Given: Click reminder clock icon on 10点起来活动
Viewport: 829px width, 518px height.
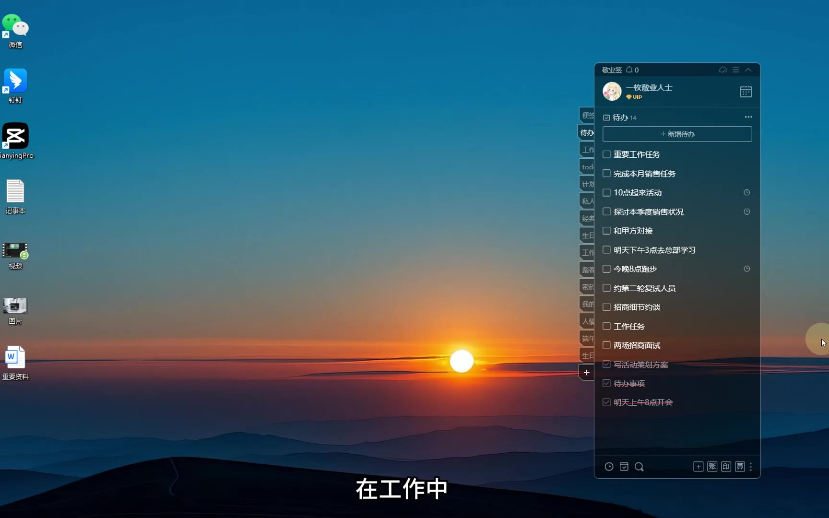Looking at the screenshot, I should [746, 192].
